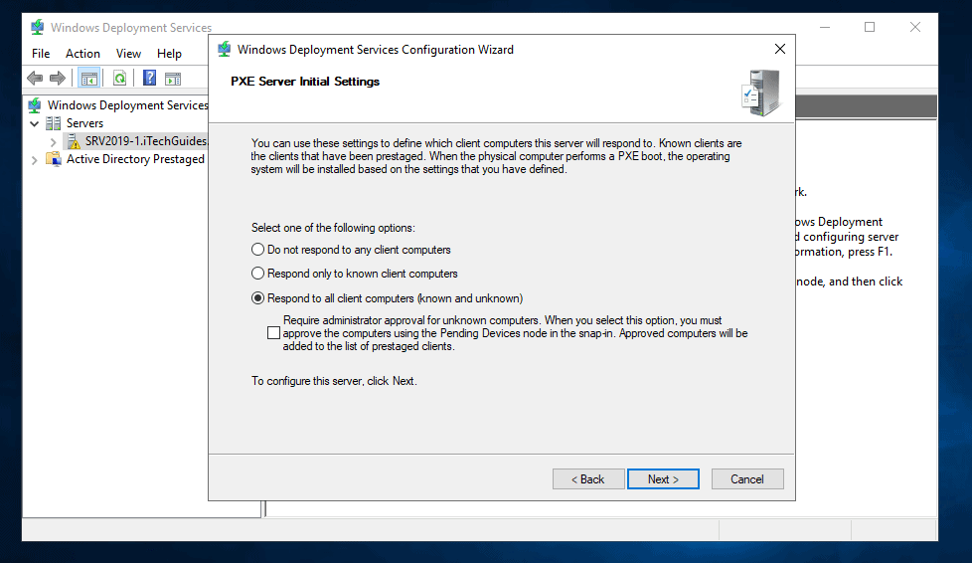Click the SRV2019-1 server warning icon
The height and width of the screenshot is (563, 972).
coord(74,141)
